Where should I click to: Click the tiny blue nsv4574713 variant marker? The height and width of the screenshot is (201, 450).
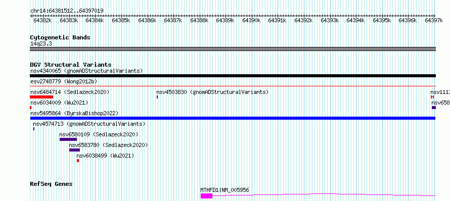[x=34, y=129]
